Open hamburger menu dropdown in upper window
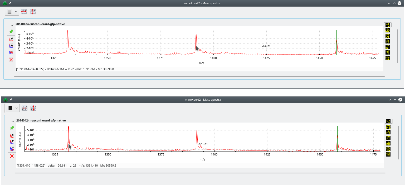405x185 pixels. point(12,12)
